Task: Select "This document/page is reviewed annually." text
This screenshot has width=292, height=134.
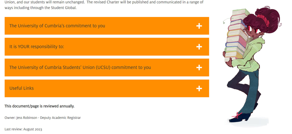Action: tap(40, 106)
